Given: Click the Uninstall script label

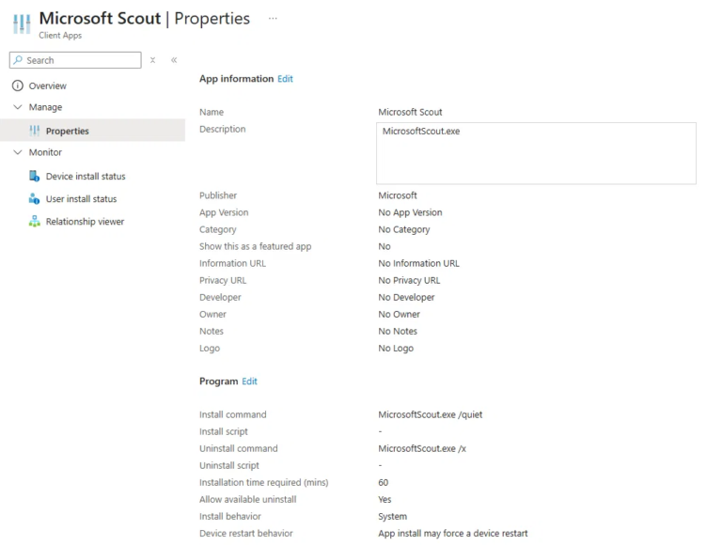Looking at the screenshot, I should (228, 465).
